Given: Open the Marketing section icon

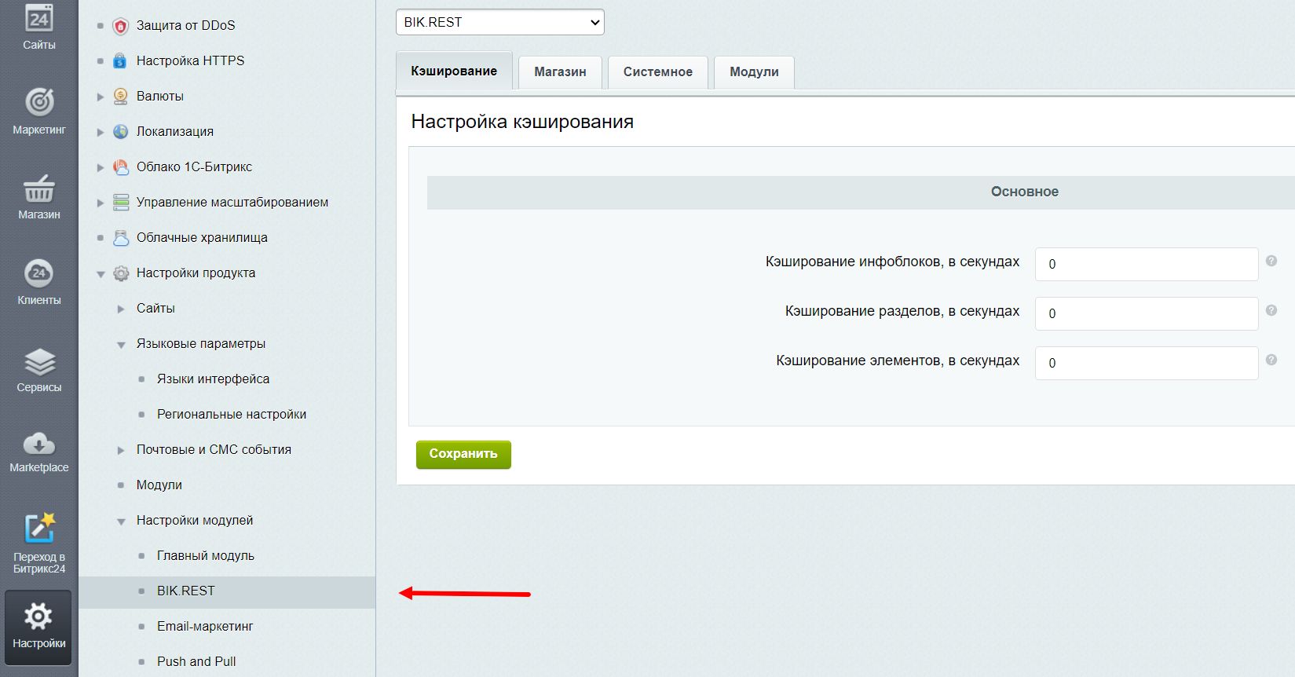Looking at the screenshot, I should click(x=39, y=103).
